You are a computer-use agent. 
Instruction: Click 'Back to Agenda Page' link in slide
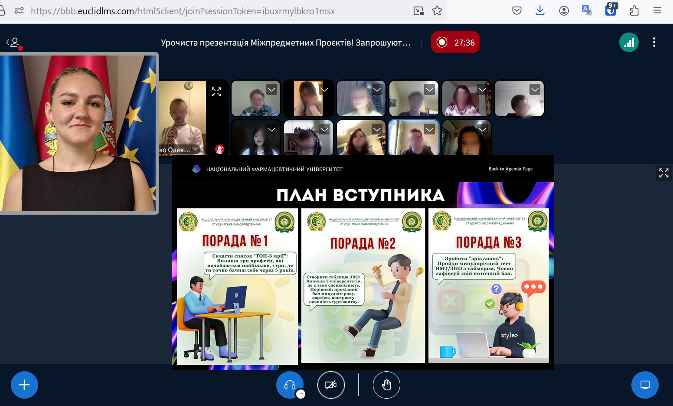click(510, 169)
